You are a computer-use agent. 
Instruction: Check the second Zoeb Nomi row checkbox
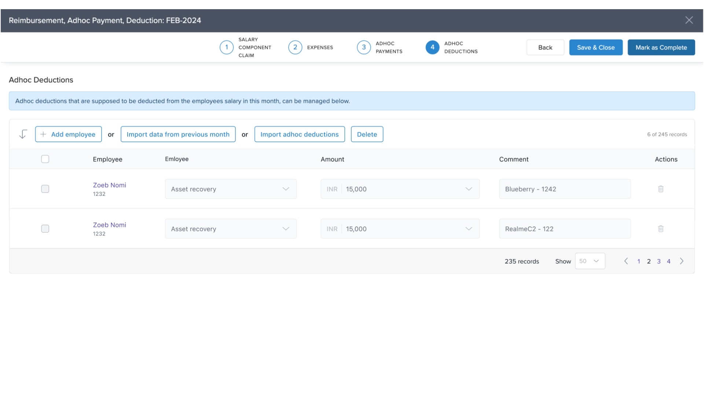45,229
